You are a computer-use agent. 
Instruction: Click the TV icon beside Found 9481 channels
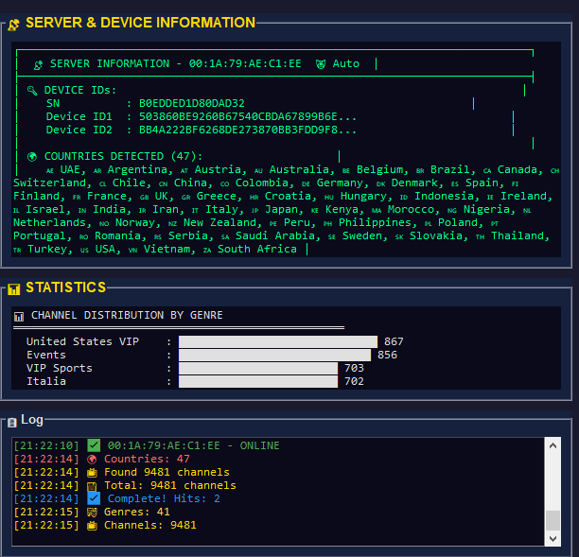(92, 473)
